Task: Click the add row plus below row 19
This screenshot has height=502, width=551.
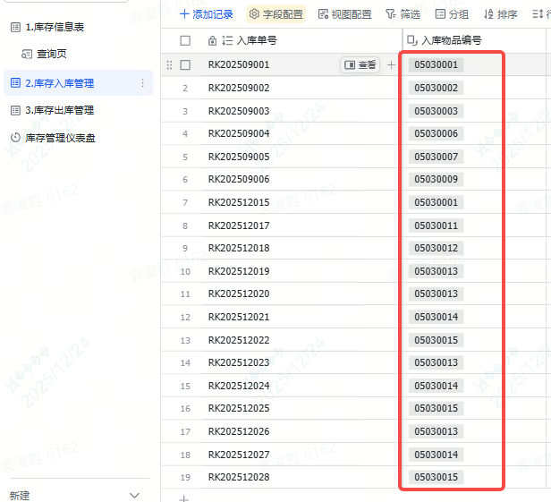Action: coord(184,497)
